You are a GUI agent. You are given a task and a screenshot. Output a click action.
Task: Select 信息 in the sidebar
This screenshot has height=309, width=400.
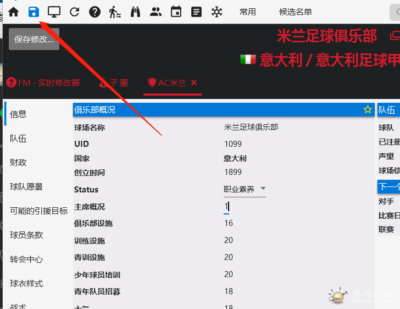(x=18, y=114)
